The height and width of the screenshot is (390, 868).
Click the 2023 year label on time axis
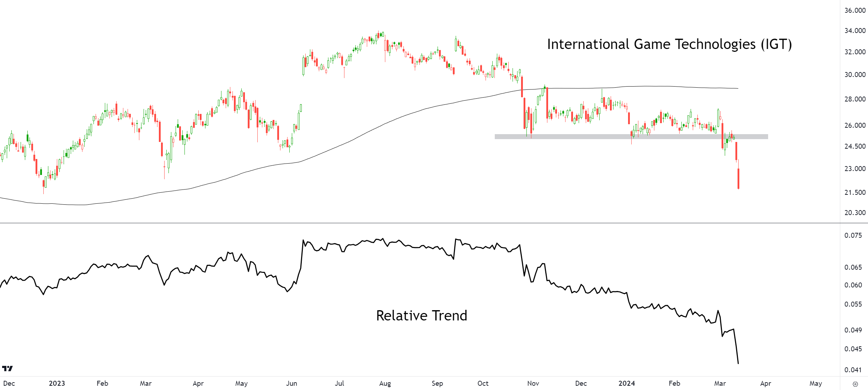click(57, 383)
